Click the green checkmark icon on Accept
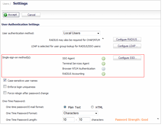Screen dimensions: 164x126 click(x=5, y=15)
